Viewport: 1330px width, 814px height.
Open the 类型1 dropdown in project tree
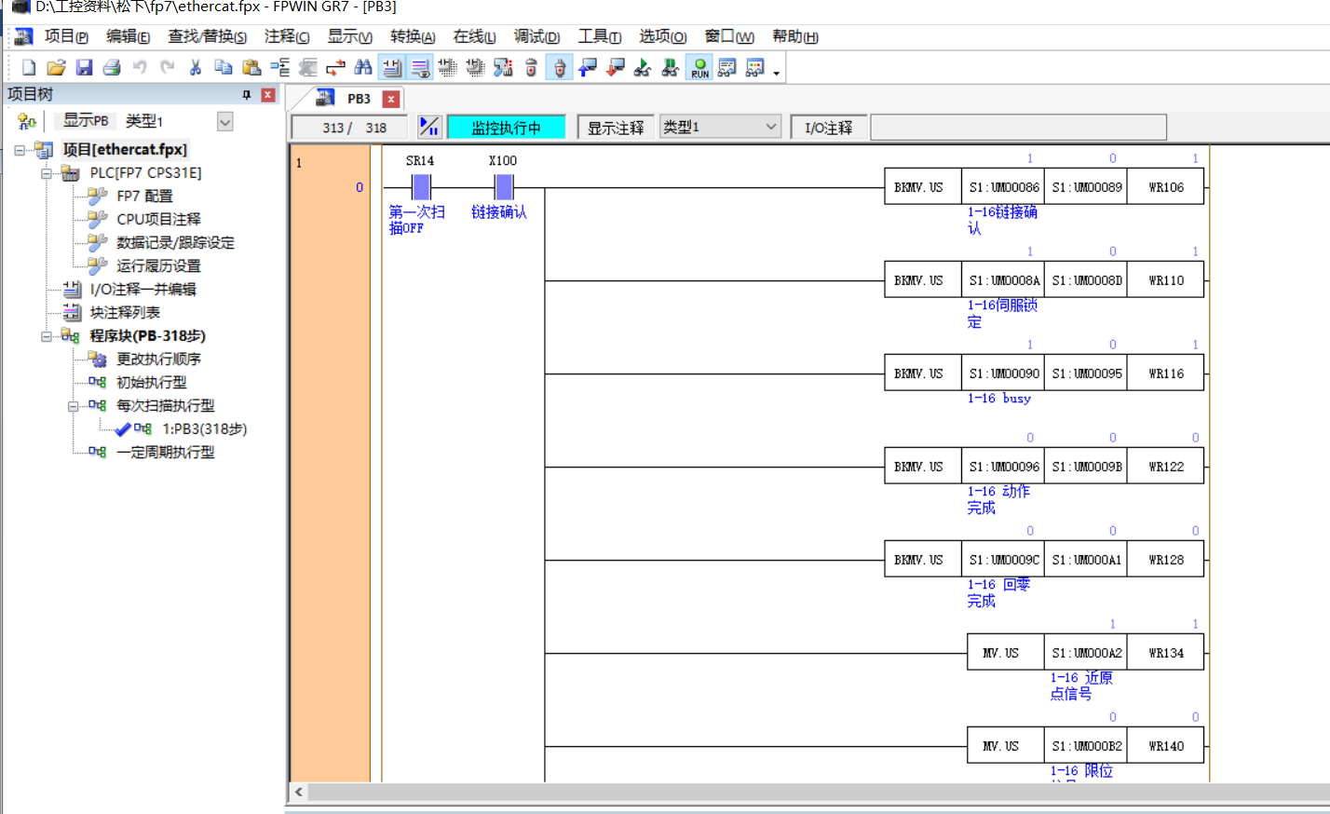click(x=224, y=122)
